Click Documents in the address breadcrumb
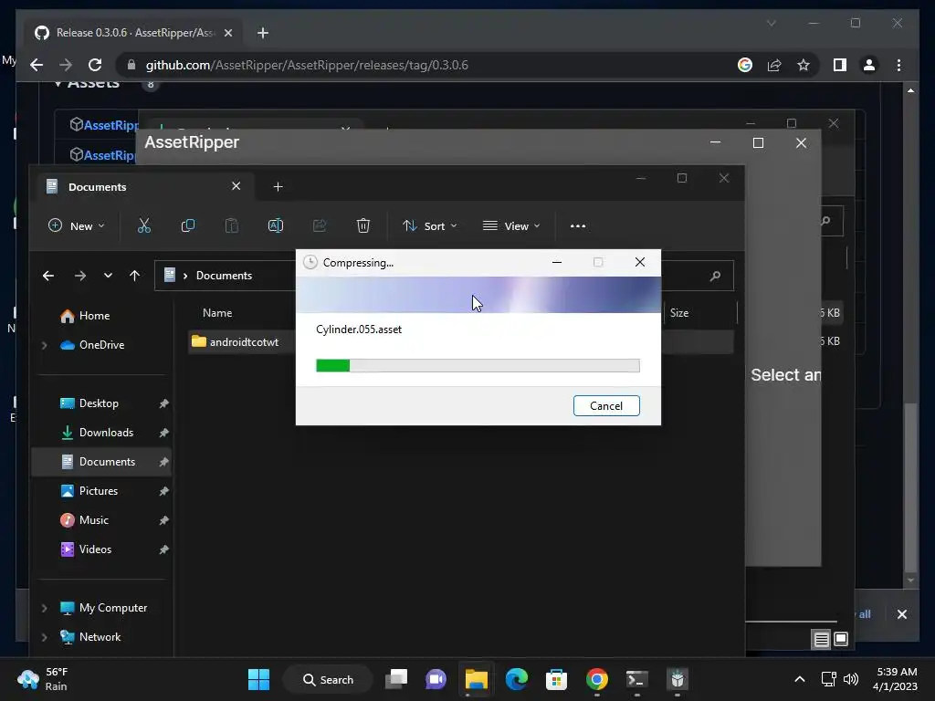 [225, 276]
